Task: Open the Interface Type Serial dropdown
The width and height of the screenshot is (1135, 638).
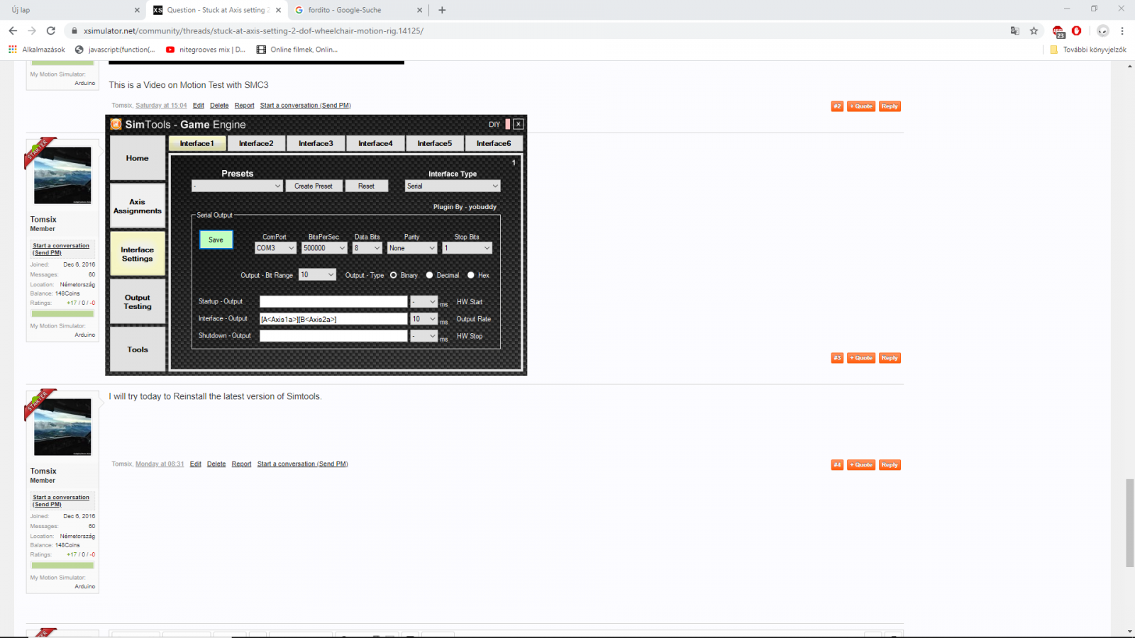Action: [x=453, y=186]
